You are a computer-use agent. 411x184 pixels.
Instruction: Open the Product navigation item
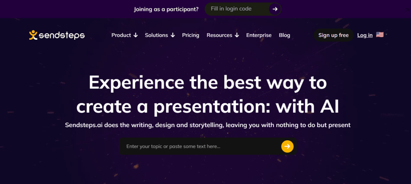121,35
